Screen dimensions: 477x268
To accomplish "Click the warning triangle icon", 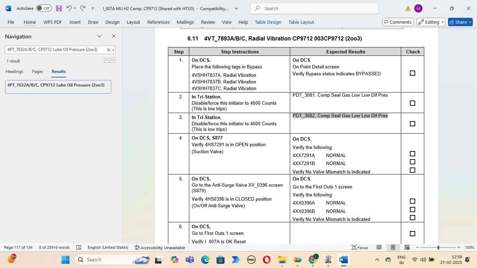I will [x=408, y=8].
